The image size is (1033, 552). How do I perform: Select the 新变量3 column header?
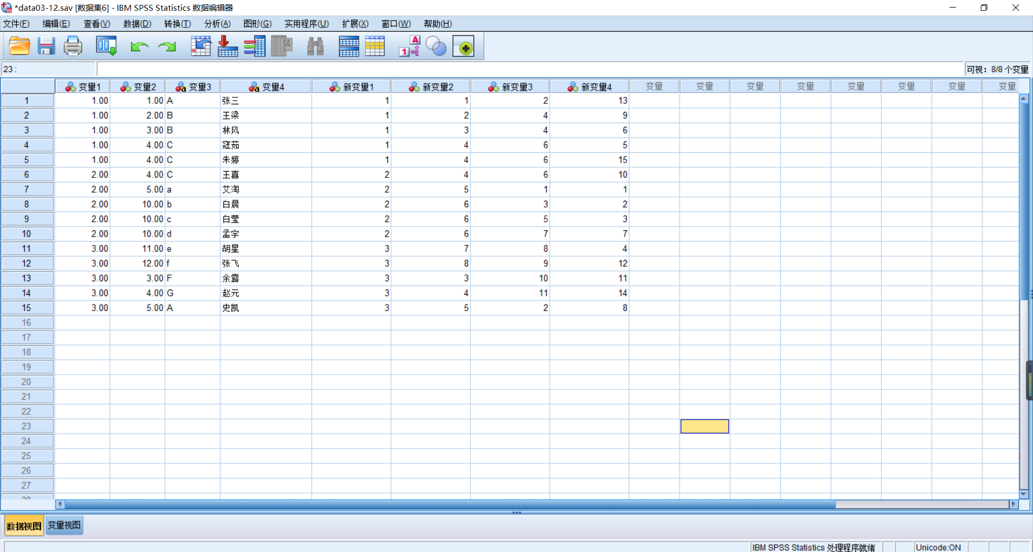tap(510, 87)
